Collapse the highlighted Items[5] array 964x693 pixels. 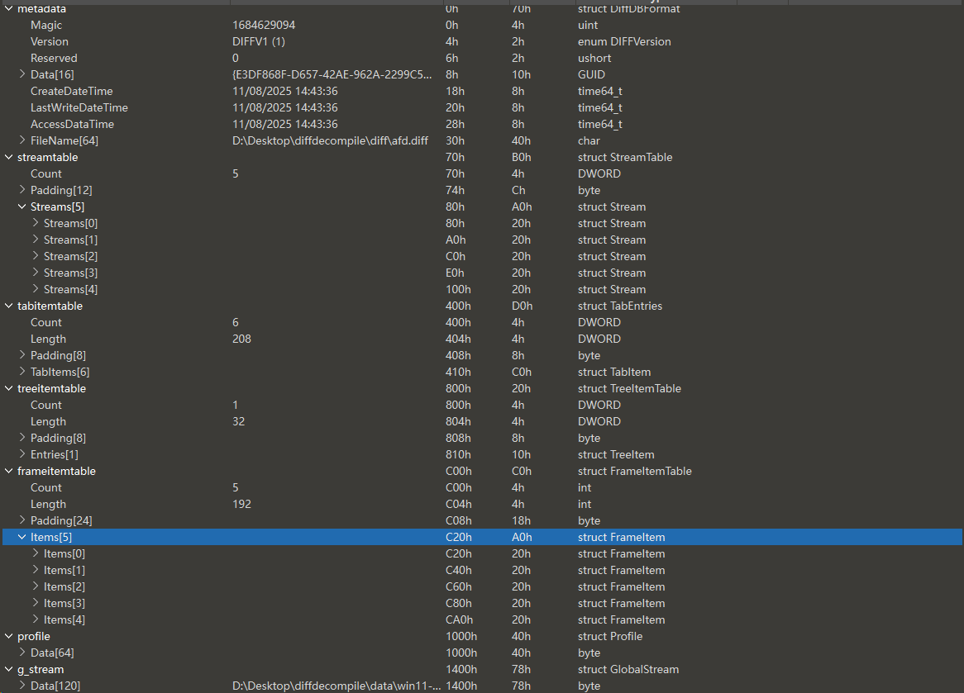[x=22, y=537]
